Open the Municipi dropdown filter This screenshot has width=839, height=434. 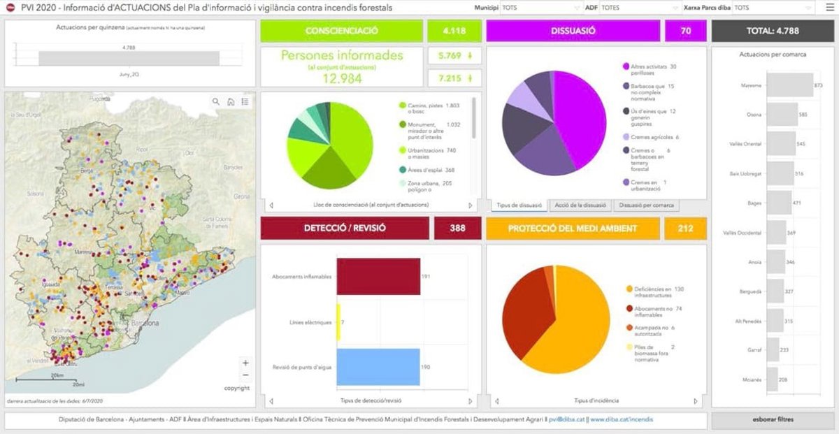pyautogui.click(x=537, y=8)
